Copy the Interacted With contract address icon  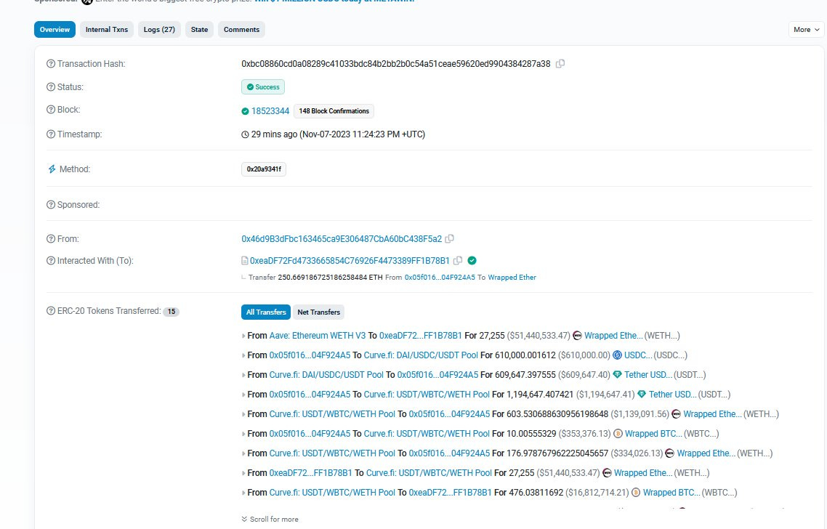click(x=458, y=261)
